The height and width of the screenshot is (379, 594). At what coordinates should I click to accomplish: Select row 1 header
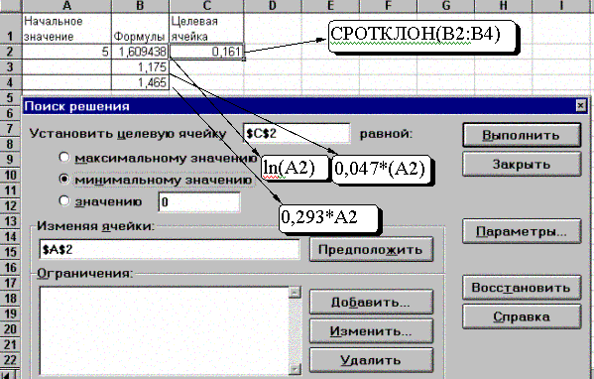tap(10, 29)
